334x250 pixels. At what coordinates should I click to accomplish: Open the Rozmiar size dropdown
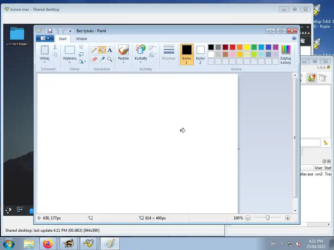(169, 54)
